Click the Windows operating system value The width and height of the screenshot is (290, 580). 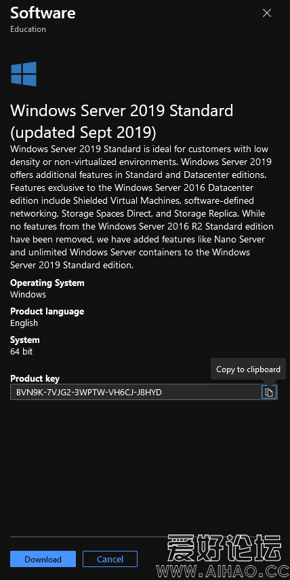(x=28, y=295)
